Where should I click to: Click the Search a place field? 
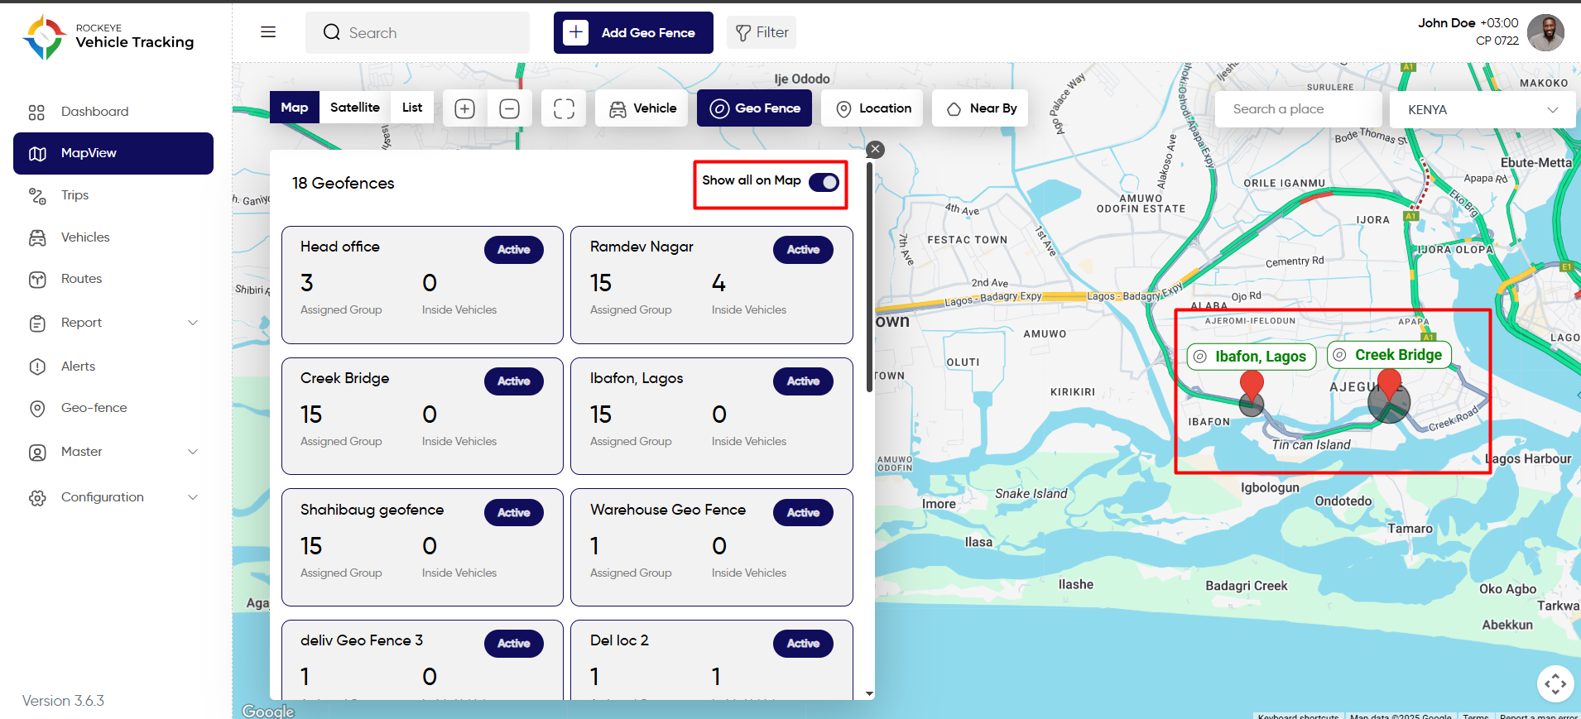(1298, 109)
